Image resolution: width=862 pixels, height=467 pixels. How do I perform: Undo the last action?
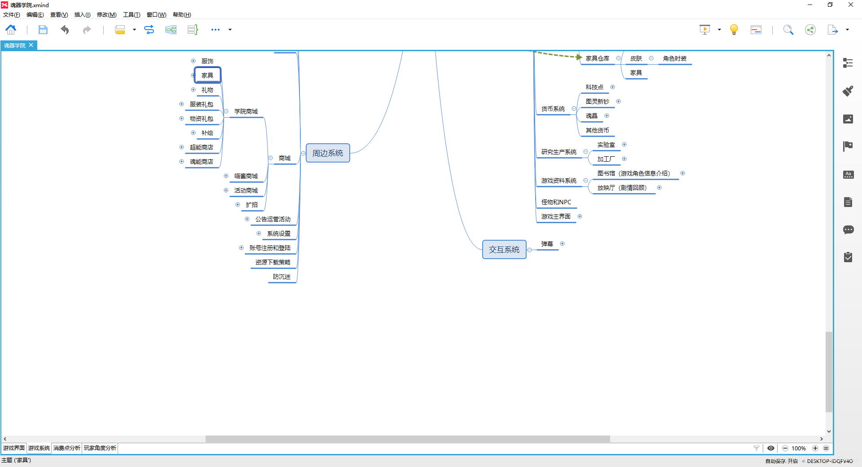click(x=65, y=30)
